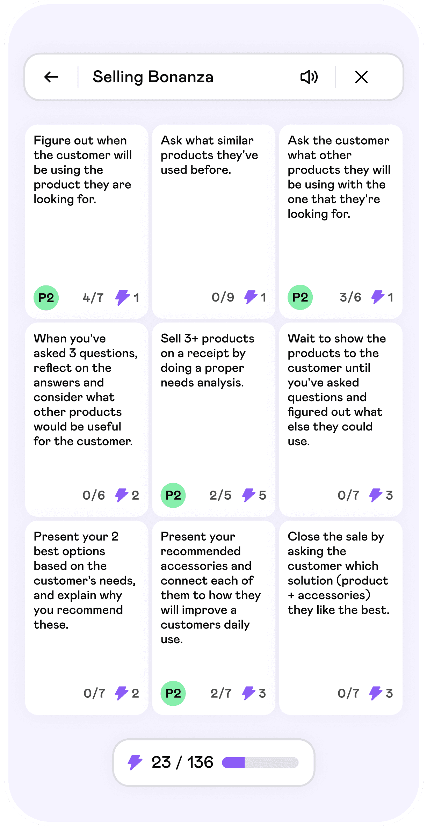Click the 'Selling Bonanza' title
Screen dimensions: 427x826
[x=153, y=77]
